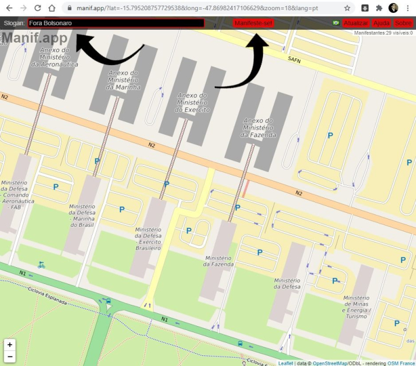Viewport: 416px width, 366px height.
Task: Click the Atualizar button
Action: pyautogui.click(x=356, y=23)
